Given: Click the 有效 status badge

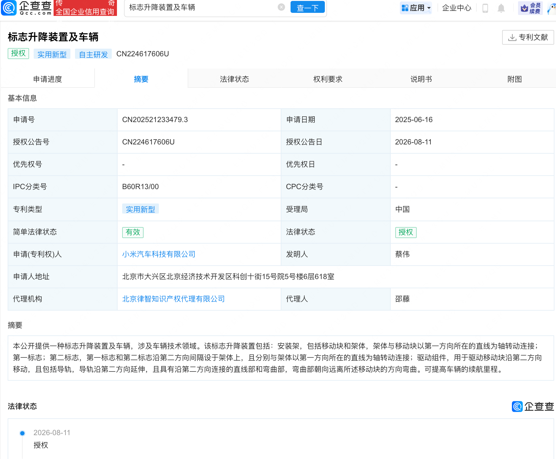Looking at the screenshot, I should pos(133,232).
